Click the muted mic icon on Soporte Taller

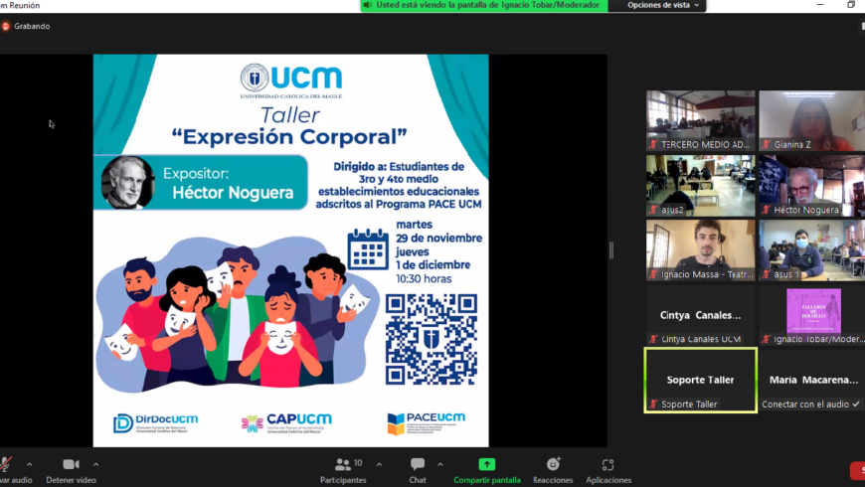coord(653,405)
